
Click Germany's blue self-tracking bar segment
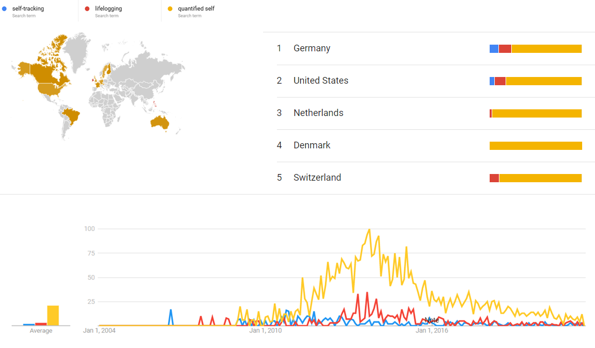494,49
